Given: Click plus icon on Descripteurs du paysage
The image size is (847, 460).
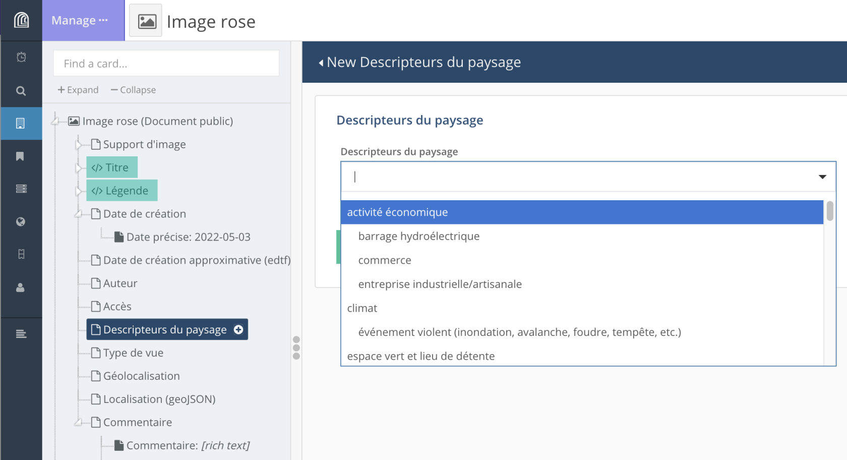Looking at the screenshot, I should click(x=238, y=329).
